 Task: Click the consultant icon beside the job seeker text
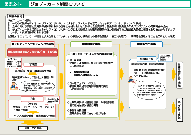pyautogui.click(x=13, y=86)
